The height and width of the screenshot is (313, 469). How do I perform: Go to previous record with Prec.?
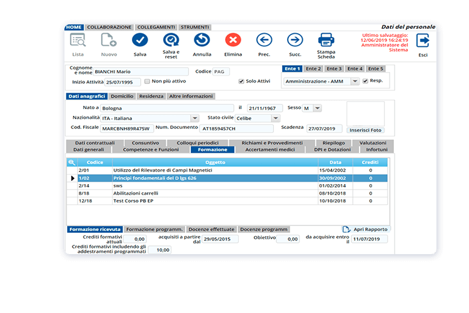pyautogui.click(x=264, y=40)
